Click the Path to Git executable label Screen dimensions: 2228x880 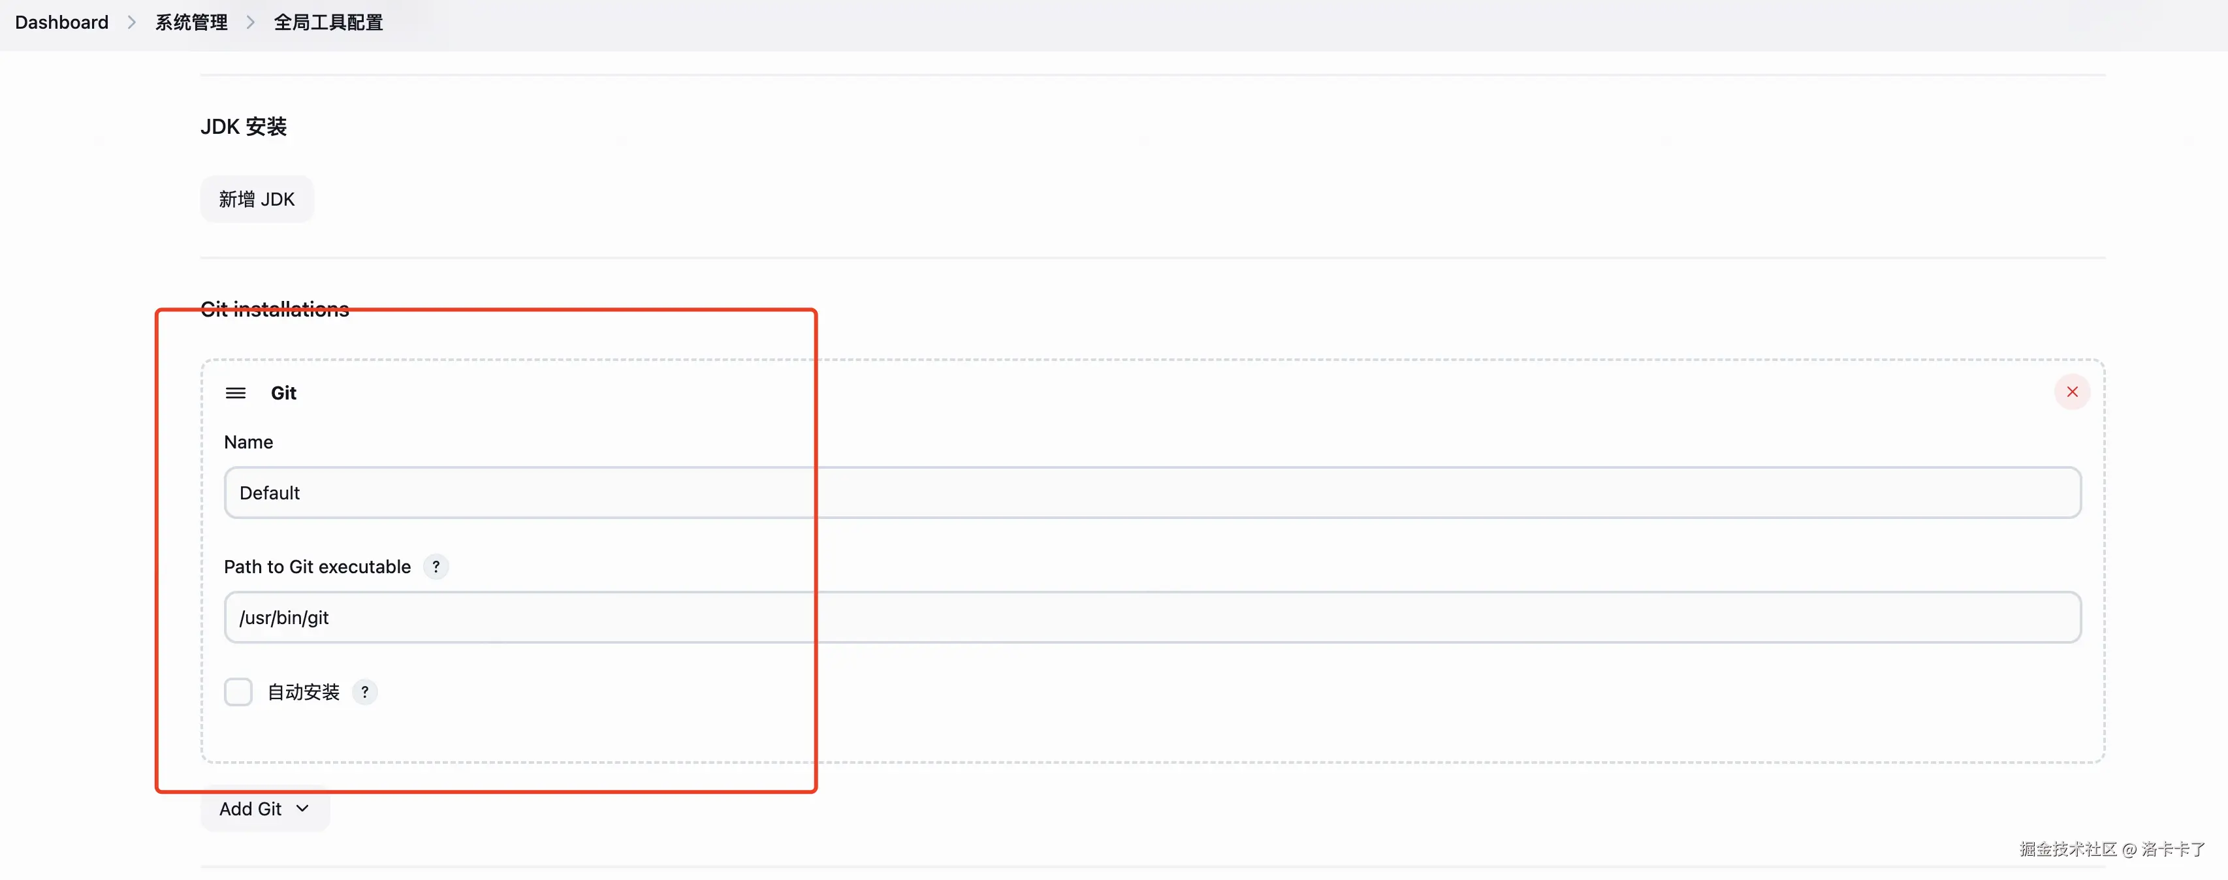click(317, 567)
